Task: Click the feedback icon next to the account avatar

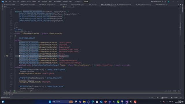Action: [x=165, y=2]
